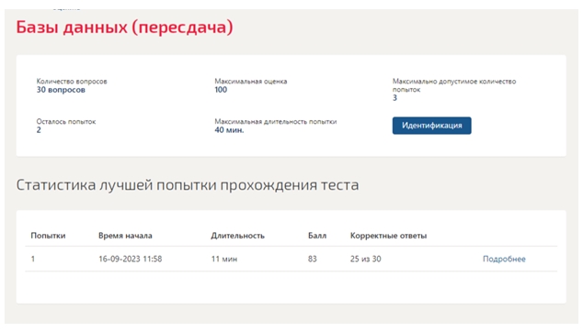583x332 pixels.
Task: Select the Базы данных (пересдача) page title
Action: [124, 28]
